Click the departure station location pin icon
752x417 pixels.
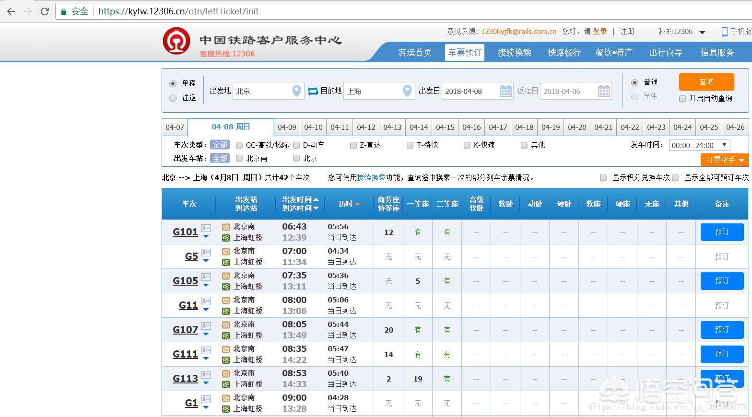[x=297, y=91]
